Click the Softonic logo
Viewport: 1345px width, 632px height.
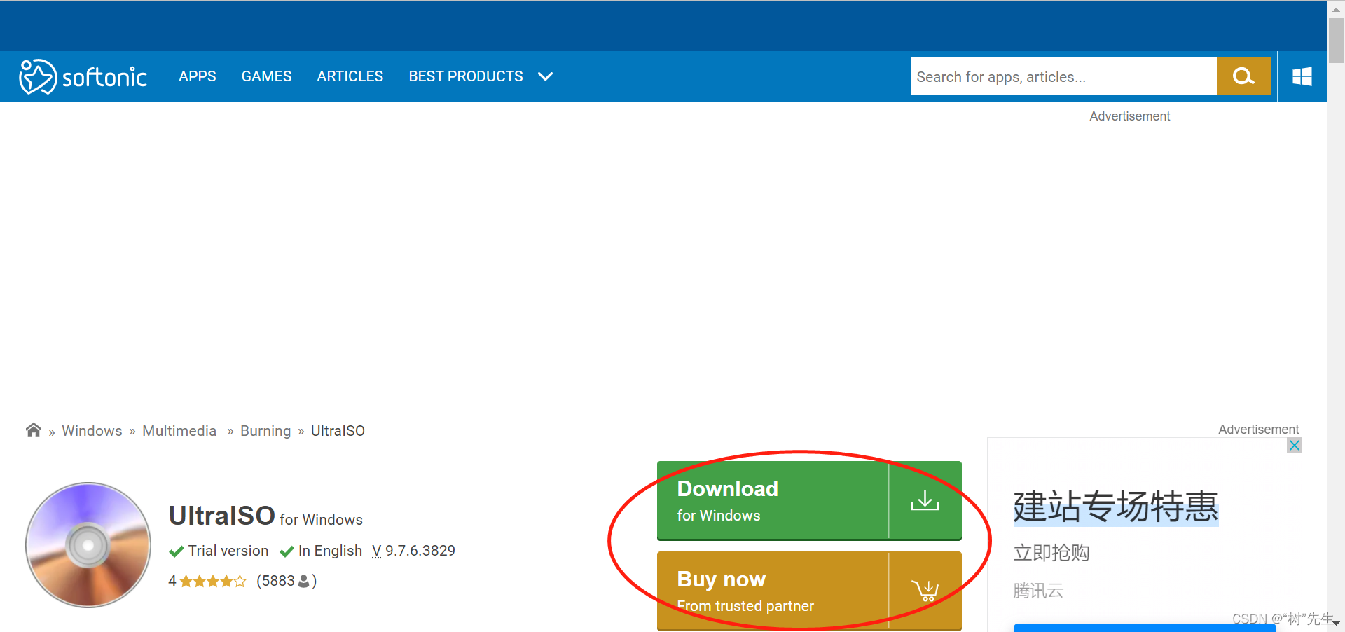[x=83, y=76]
